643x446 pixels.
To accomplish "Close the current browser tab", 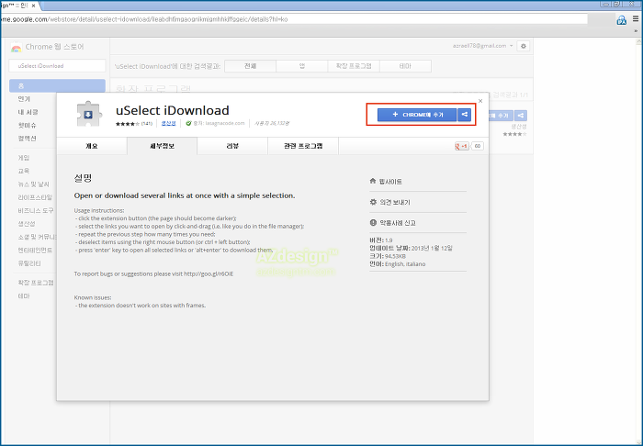I will [34, 6].
